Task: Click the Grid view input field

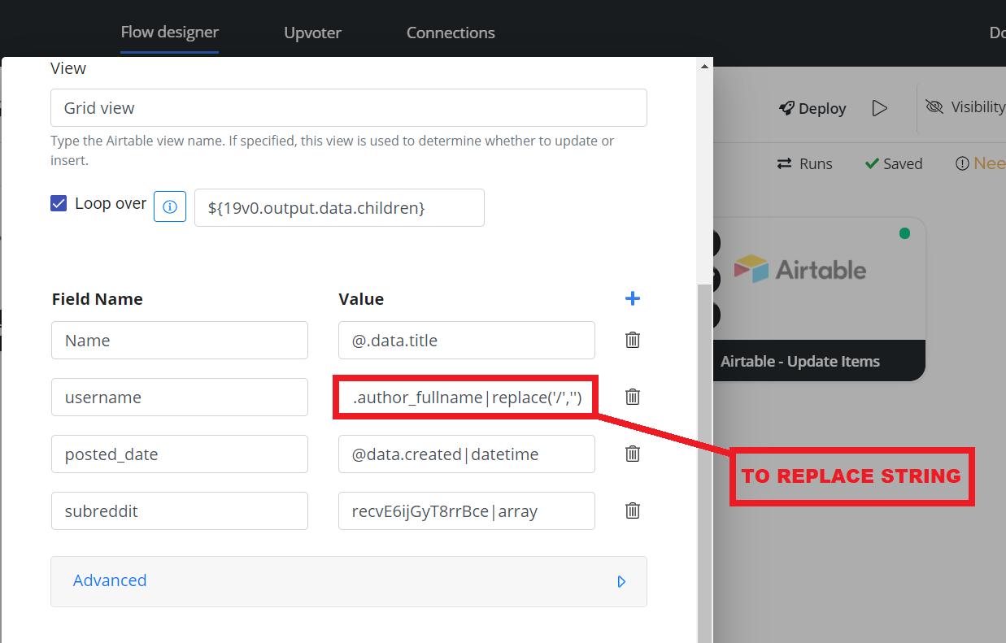Action: coord(349,107)
